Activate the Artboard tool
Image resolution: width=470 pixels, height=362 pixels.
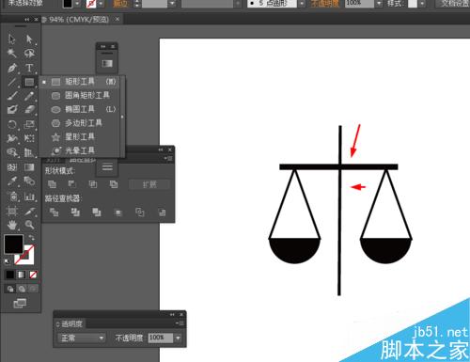click(x=12, y=211)
